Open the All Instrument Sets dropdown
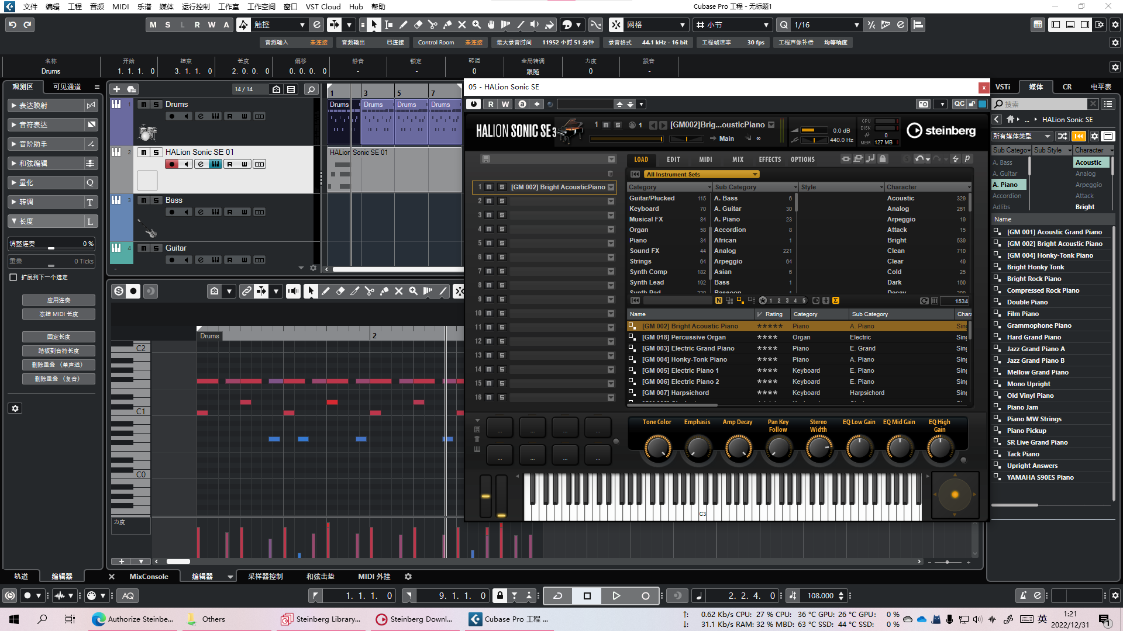This screenshot has width=1123, height=631. point(701,174)
